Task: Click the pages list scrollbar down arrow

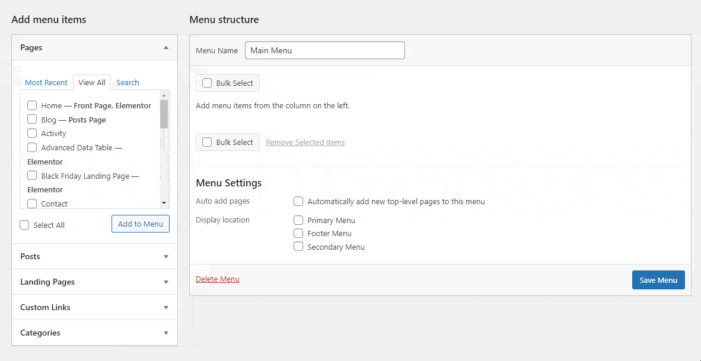Action: click(164, 203)
